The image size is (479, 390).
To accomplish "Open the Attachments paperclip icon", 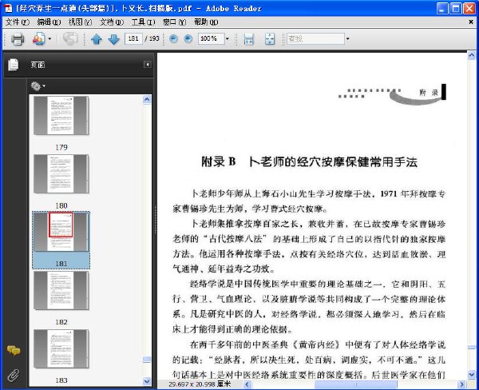I will pos(14,375).
